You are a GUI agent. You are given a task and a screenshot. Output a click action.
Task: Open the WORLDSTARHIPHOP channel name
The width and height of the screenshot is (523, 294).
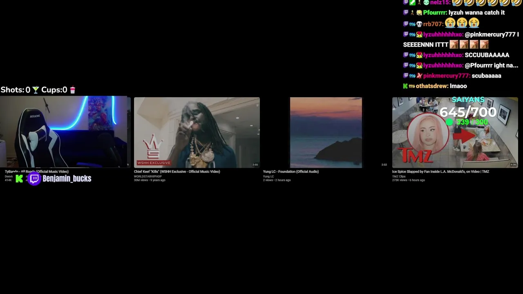148,176
